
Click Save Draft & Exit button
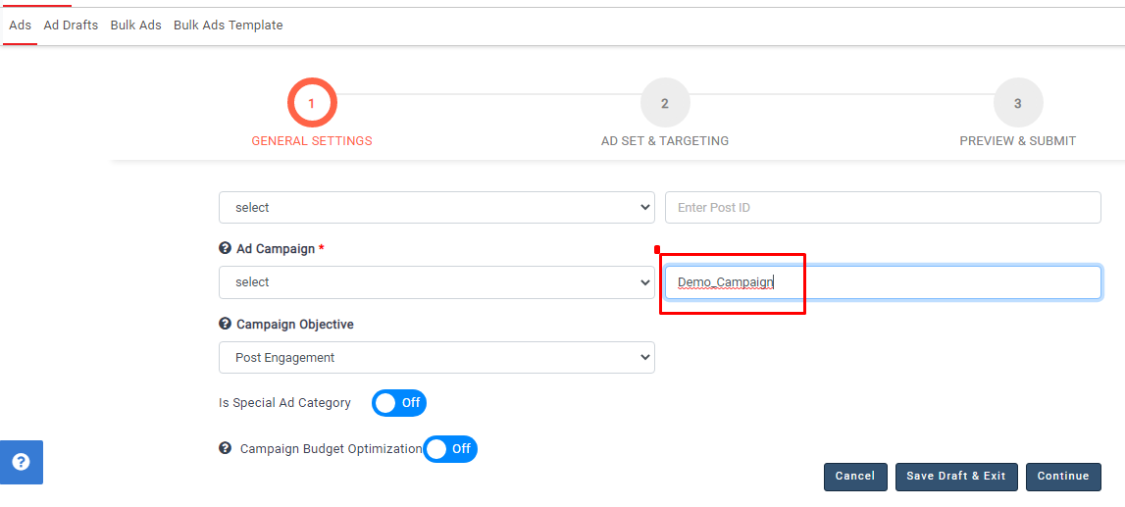(956, 477)
